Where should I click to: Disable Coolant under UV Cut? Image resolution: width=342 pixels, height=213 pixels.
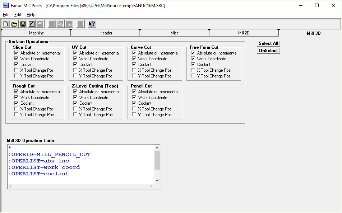click(75, 64)
